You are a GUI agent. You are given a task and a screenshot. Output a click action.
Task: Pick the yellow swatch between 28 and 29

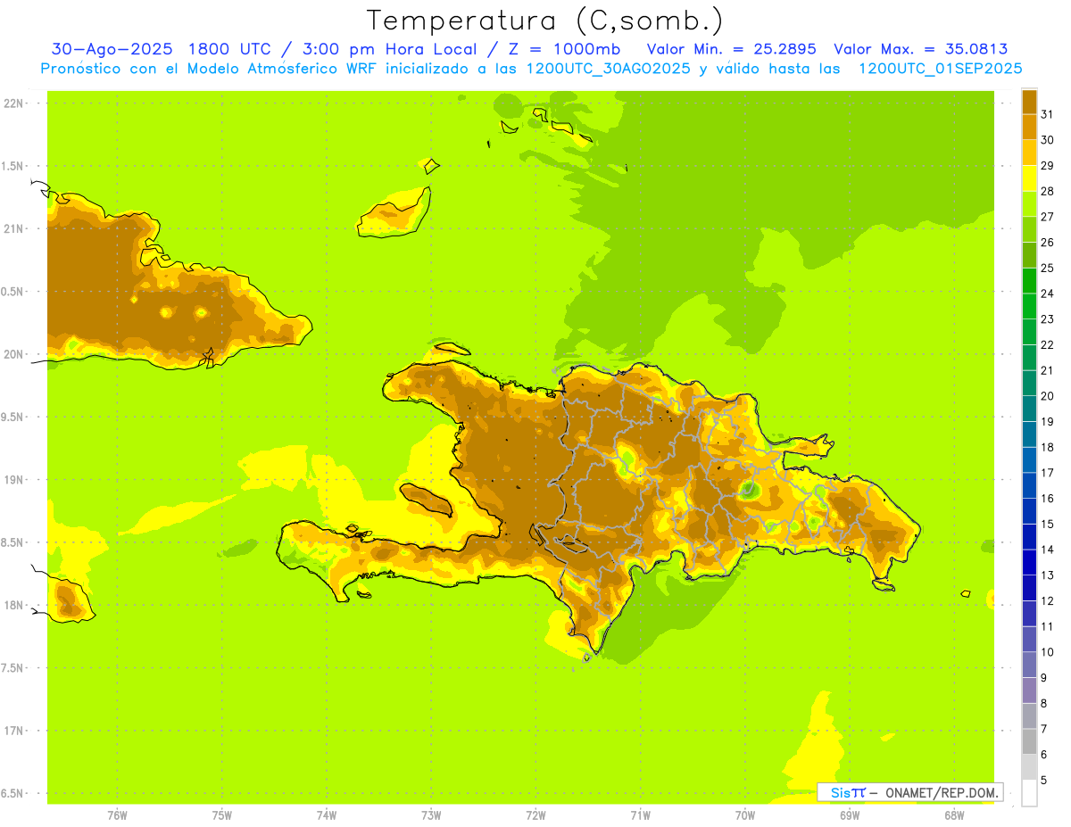(1029, 178)
